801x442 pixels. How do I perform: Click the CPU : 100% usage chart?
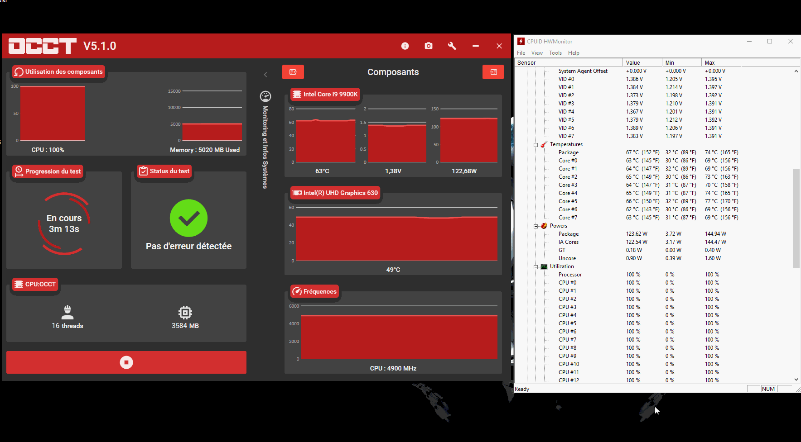[53, 113]
